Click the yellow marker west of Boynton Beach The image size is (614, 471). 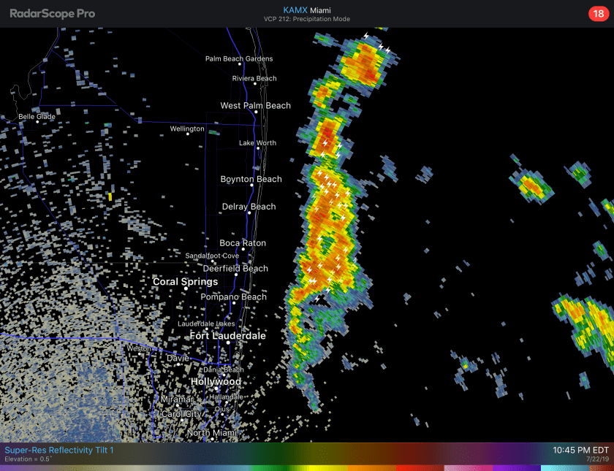pyautogui.click(x=110, y=196)
